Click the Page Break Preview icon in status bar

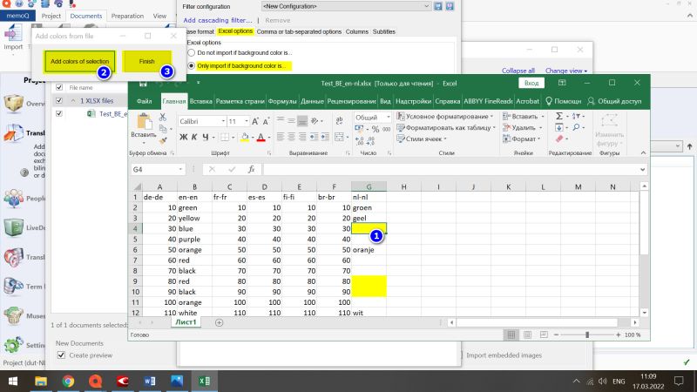(544, 335)
